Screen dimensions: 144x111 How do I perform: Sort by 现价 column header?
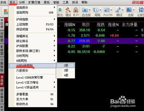click(86, 25)
